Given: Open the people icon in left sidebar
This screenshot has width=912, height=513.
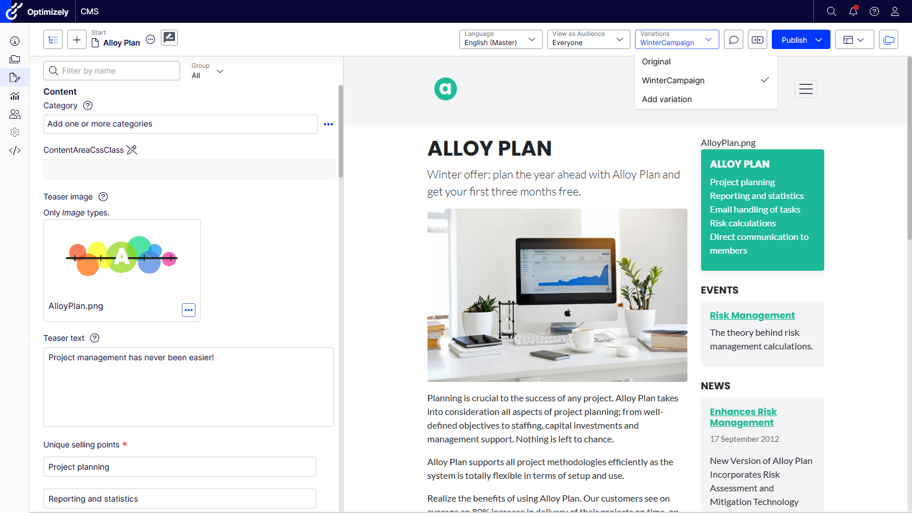Looking at the screenshot, I should point(15,114).
